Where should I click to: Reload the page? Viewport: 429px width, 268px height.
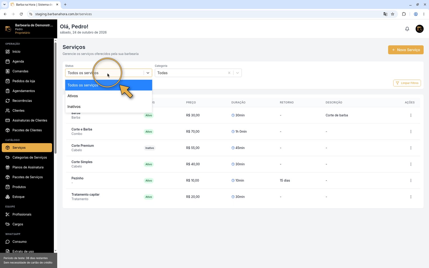pyautogui.click(x=21, y=14)
